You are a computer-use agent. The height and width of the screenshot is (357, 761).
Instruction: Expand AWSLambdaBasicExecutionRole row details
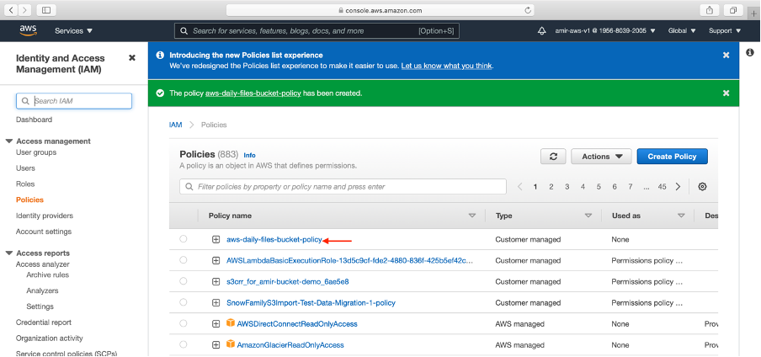216,260
